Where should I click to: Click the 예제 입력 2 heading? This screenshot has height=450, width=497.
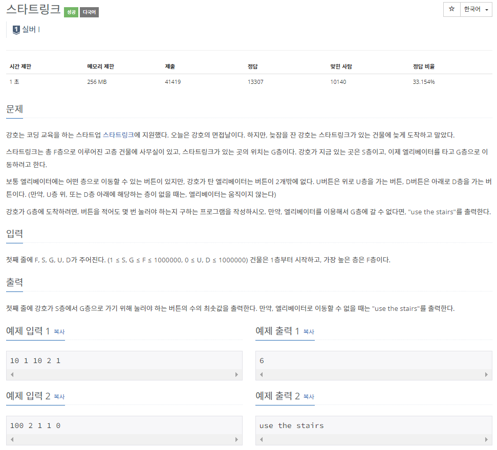pos(28,396)
